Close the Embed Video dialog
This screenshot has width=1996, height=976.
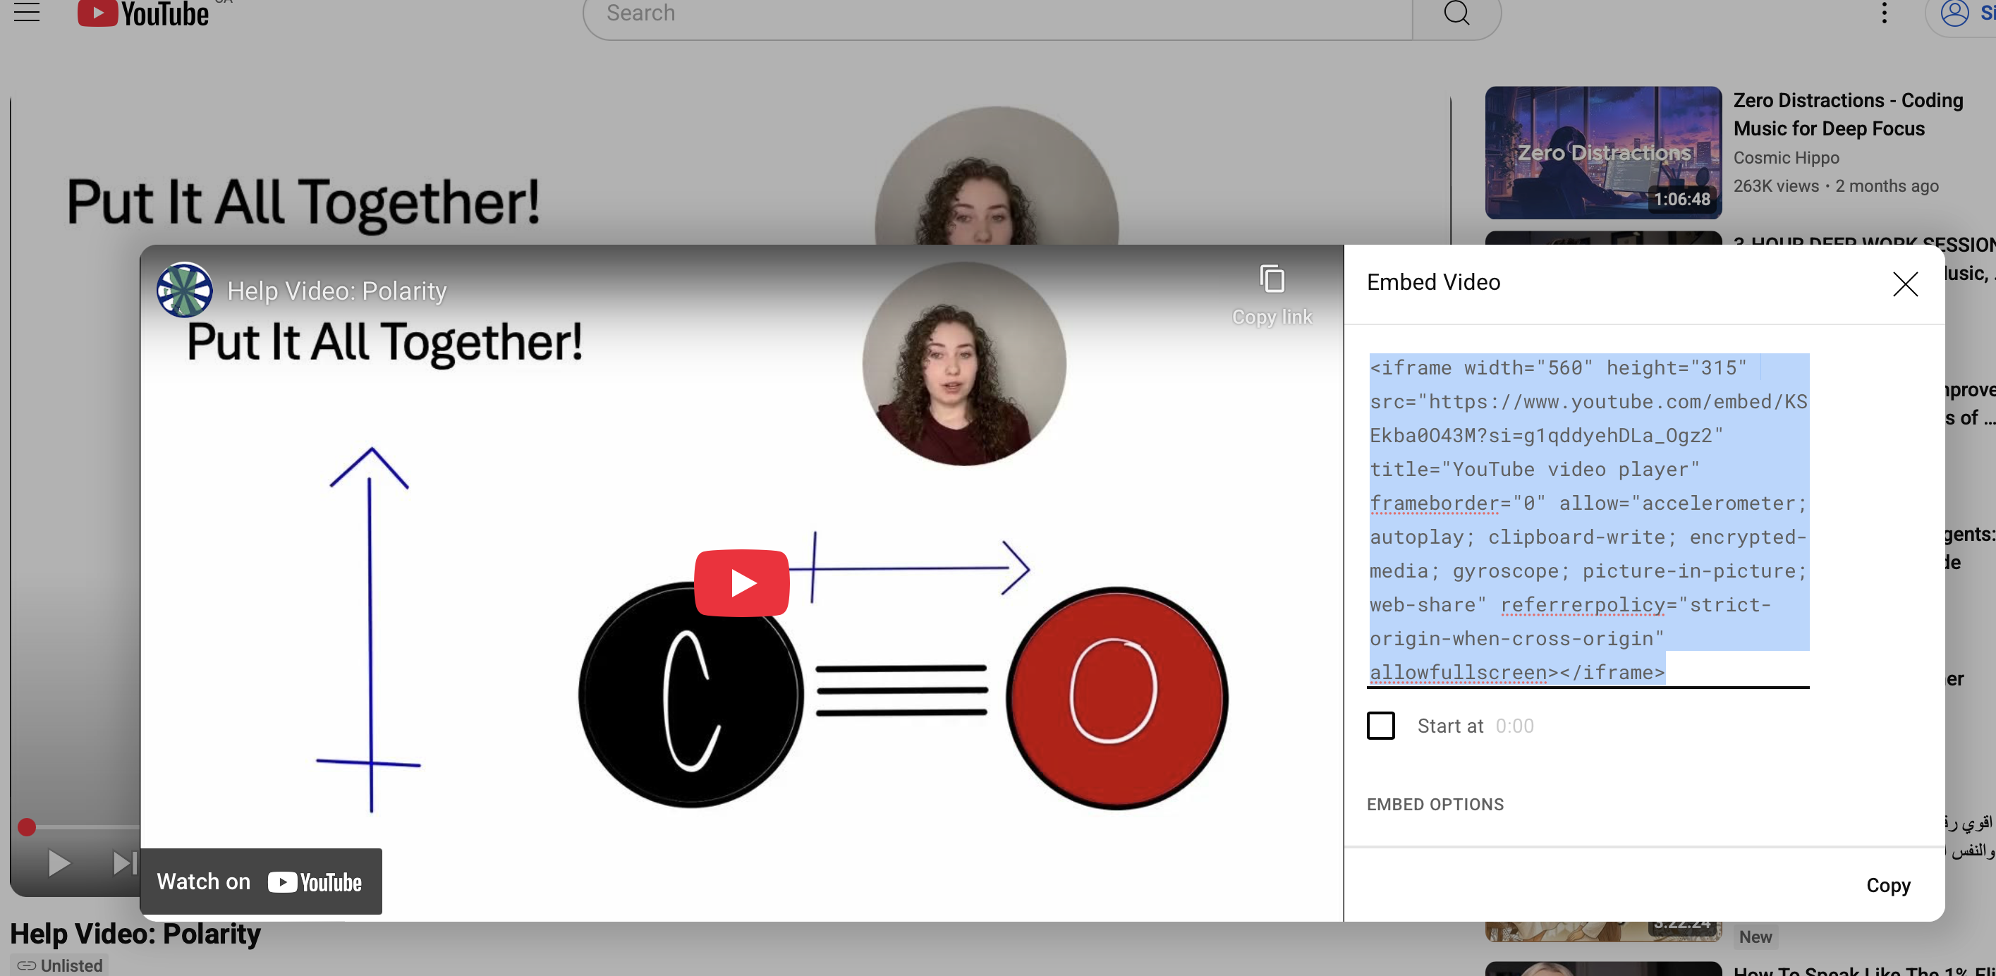coord(1905,284)
